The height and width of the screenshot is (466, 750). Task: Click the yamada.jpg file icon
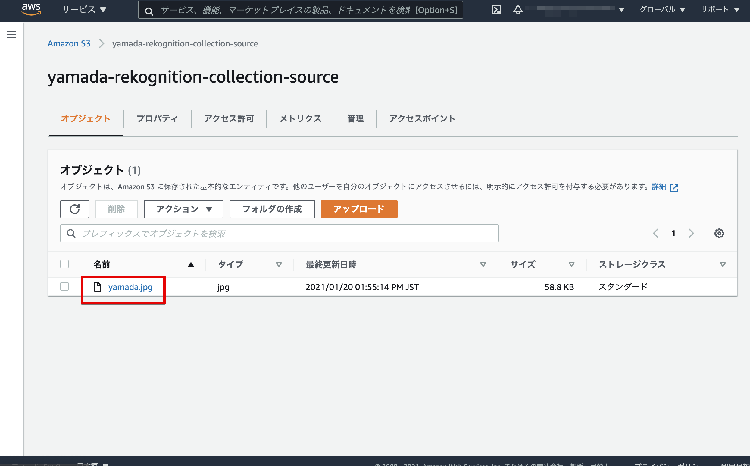(x=98, y=287)
